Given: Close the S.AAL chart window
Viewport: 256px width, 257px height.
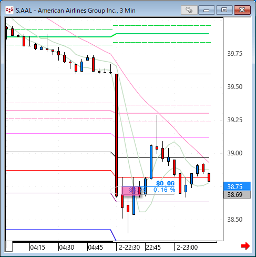Looking at the screenshot, I should [x=242, y=10].
